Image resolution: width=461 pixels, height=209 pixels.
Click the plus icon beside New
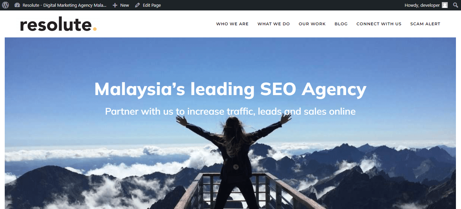(115, 5)
